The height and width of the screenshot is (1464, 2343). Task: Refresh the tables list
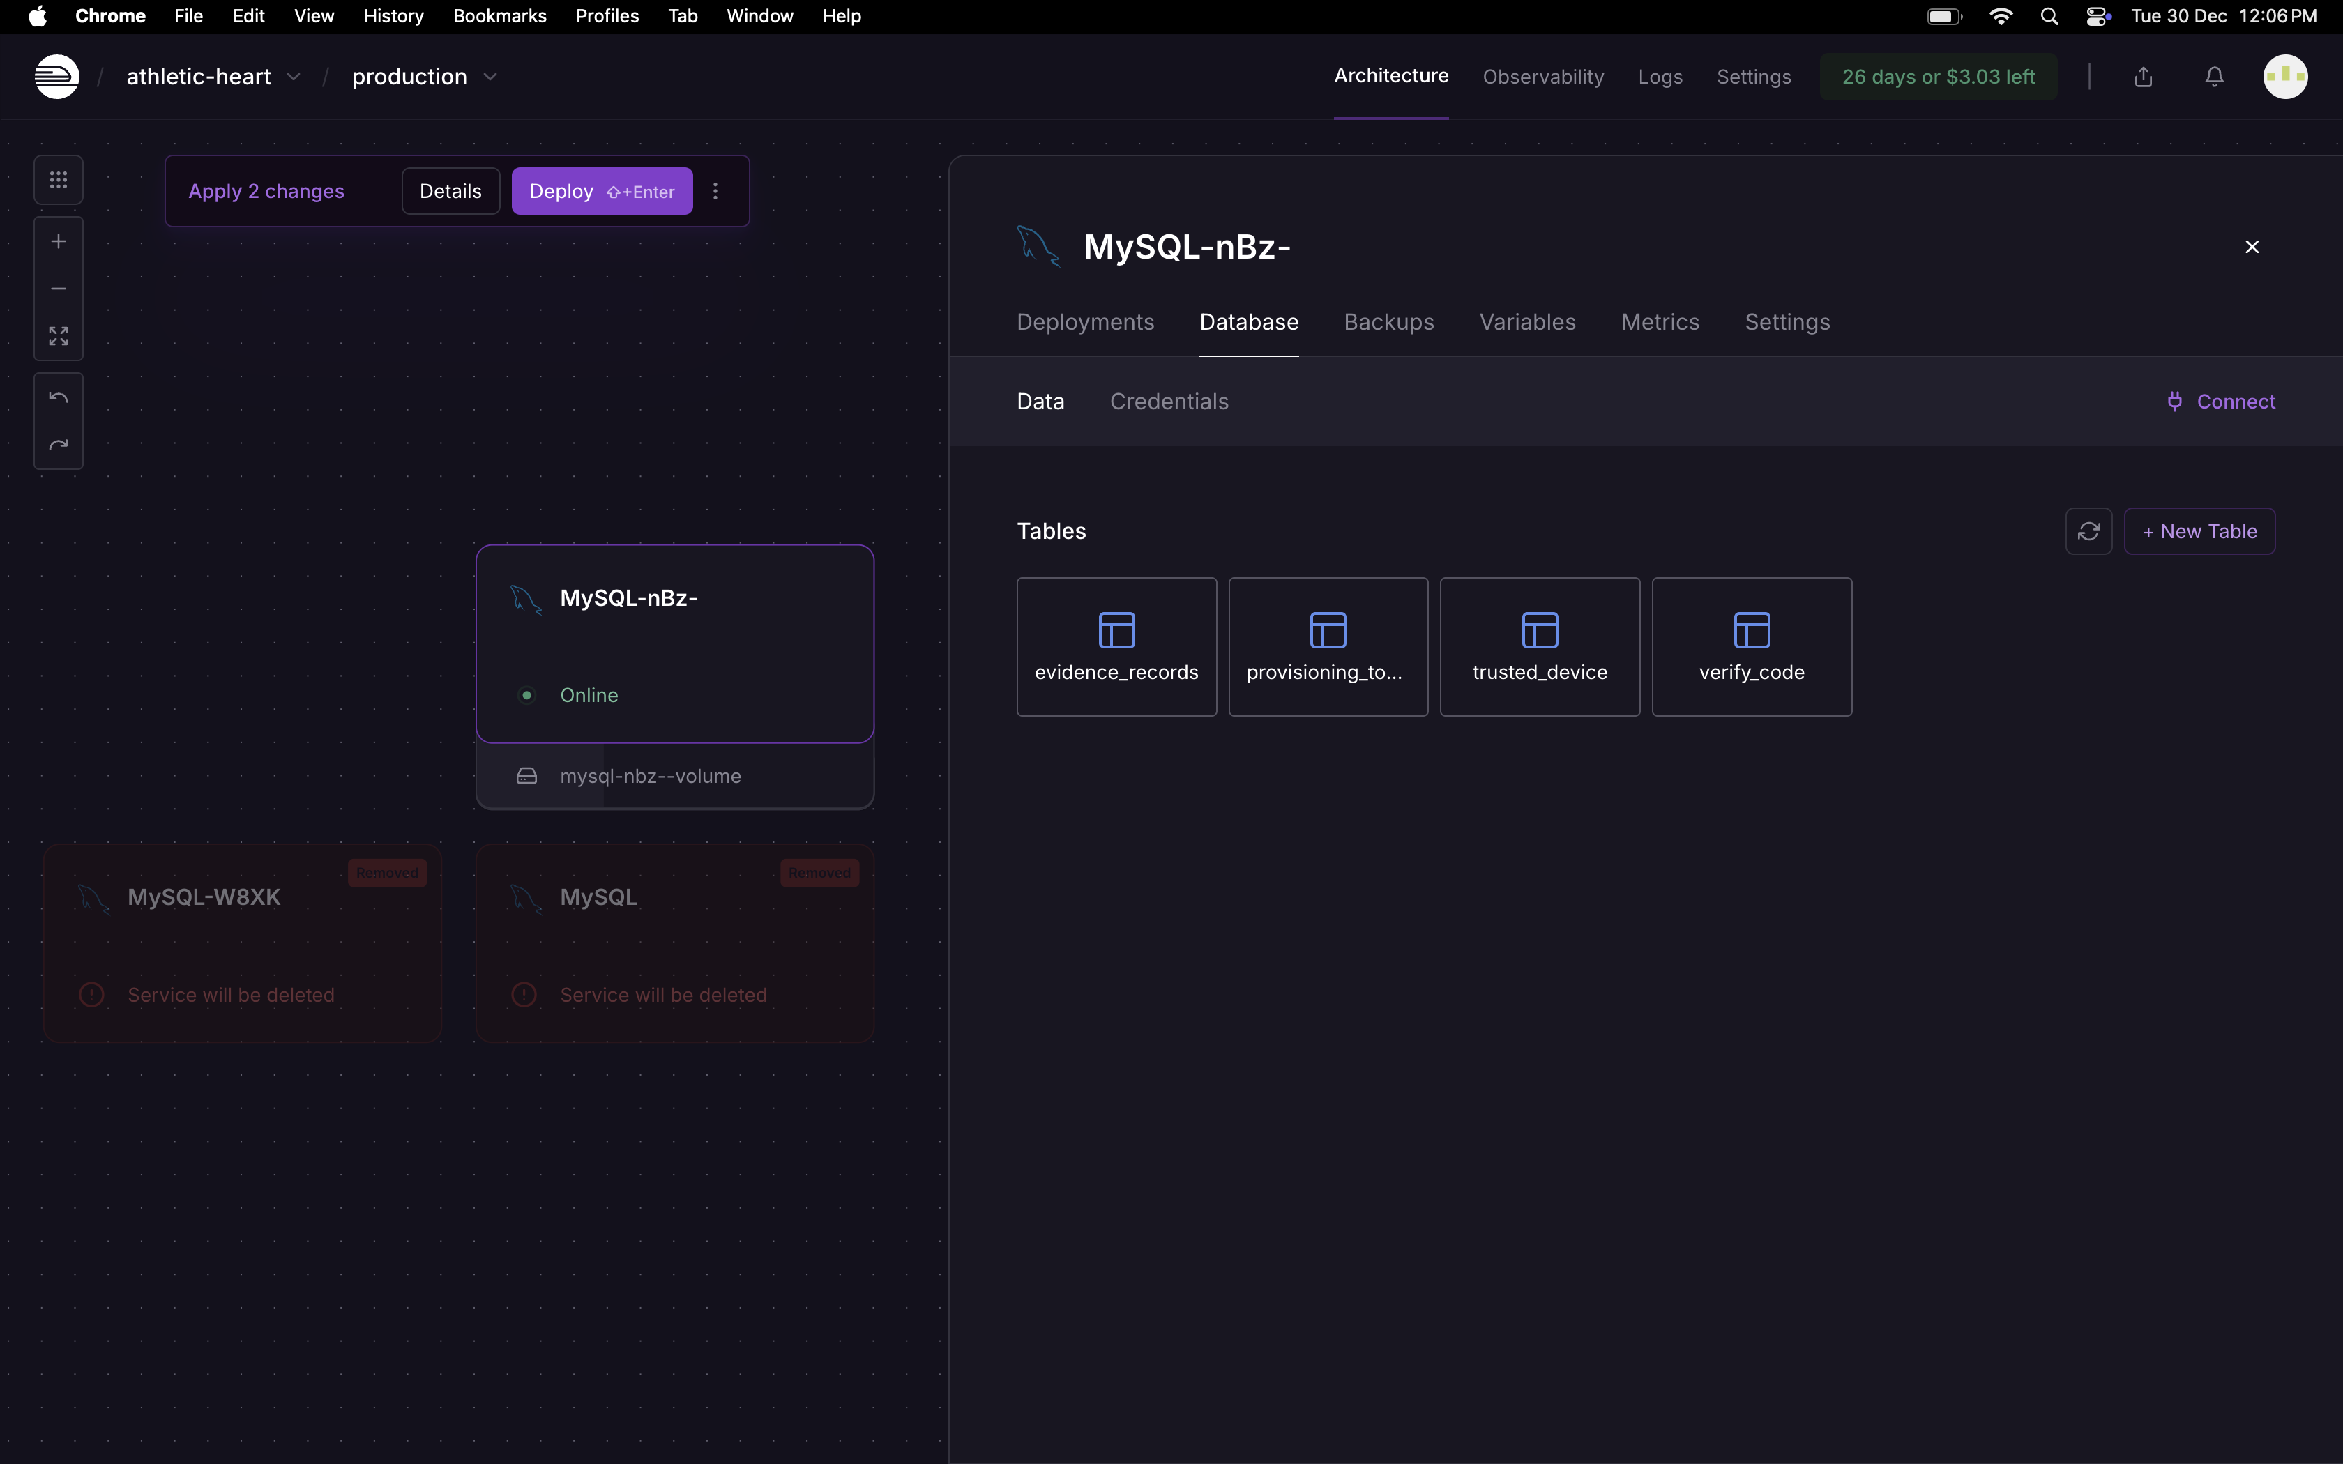[2088, 531]
